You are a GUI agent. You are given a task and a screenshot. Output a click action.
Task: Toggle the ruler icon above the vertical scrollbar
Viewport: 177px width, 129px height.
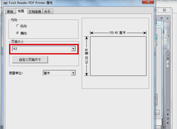click(168, 54)
